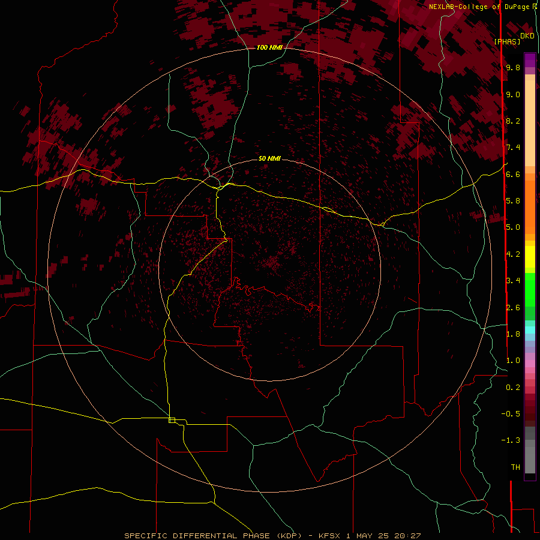Image resolution: width=540 pixels, height=540 pixels.
Task: Click the 0.2 scale value
Action: coord(513,388)
